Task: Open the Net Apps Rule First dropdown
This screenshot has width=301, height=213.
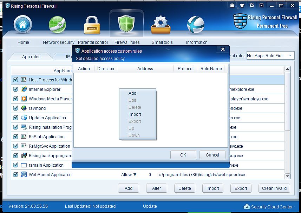Action: 270,55
